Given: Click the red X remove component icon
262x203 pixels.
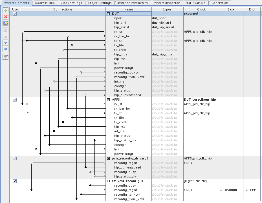Looking at the screenshot, I should 5,17.
